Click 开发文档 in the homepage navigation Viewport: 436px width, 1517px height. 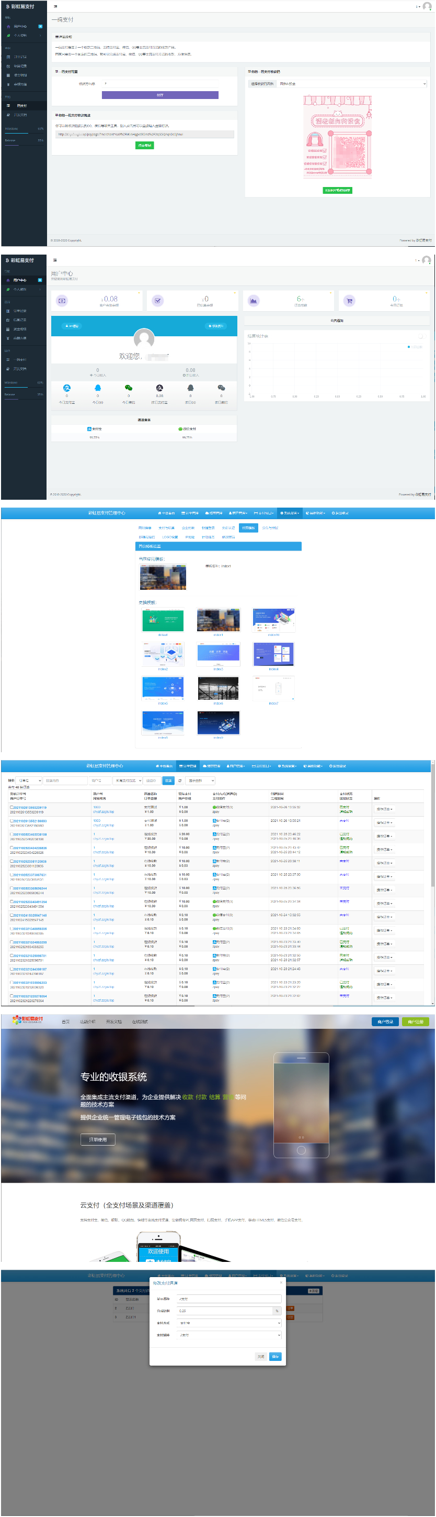(113, 1022)
